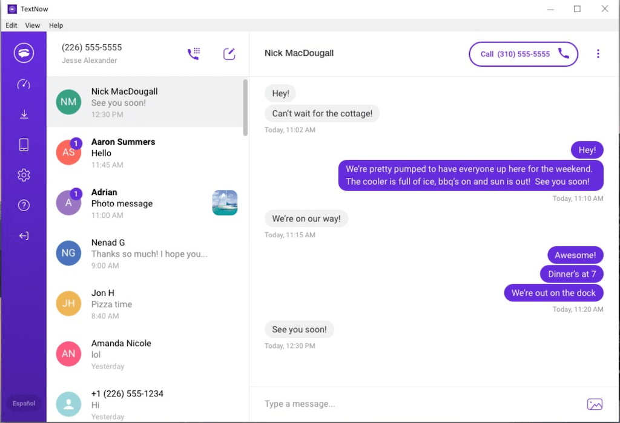Open settings gear in sidebar
This screenshot has height=423, width=620.
click(24, 175)
